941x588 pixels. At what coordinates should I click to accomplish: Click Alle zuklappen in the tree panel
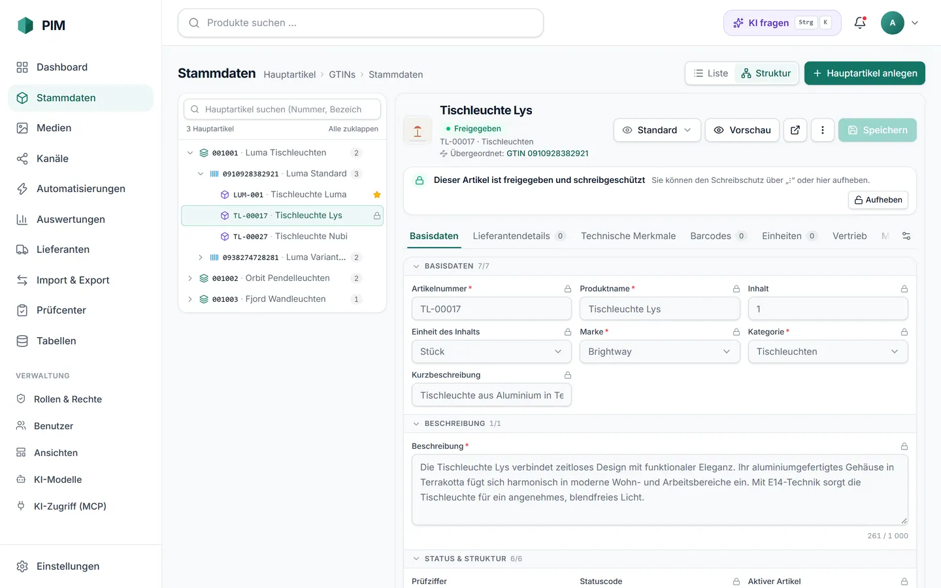coord(353,129)
